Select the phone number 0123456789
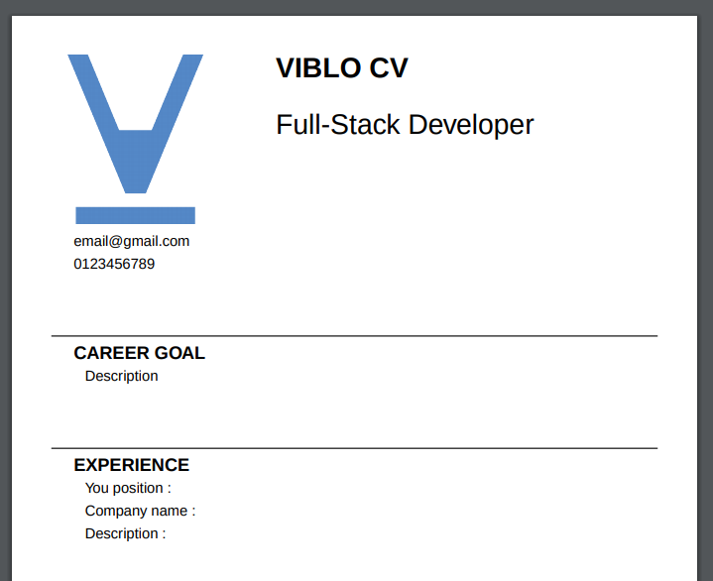 [x=114, y=264]
